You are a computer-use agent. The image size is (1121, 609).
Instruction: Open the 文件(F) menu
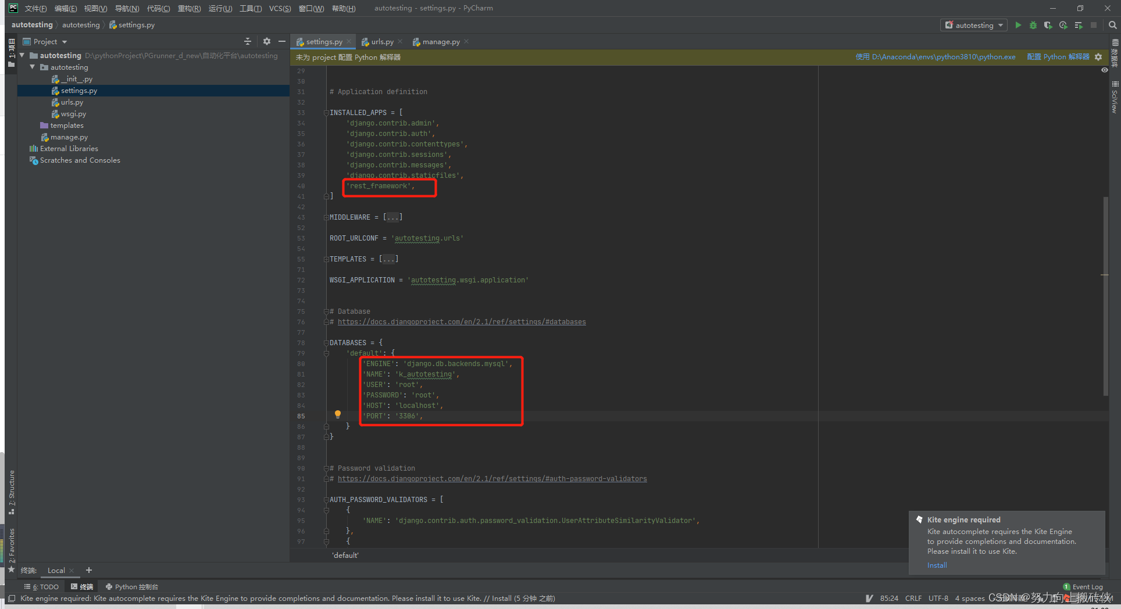tap(36, 8)
